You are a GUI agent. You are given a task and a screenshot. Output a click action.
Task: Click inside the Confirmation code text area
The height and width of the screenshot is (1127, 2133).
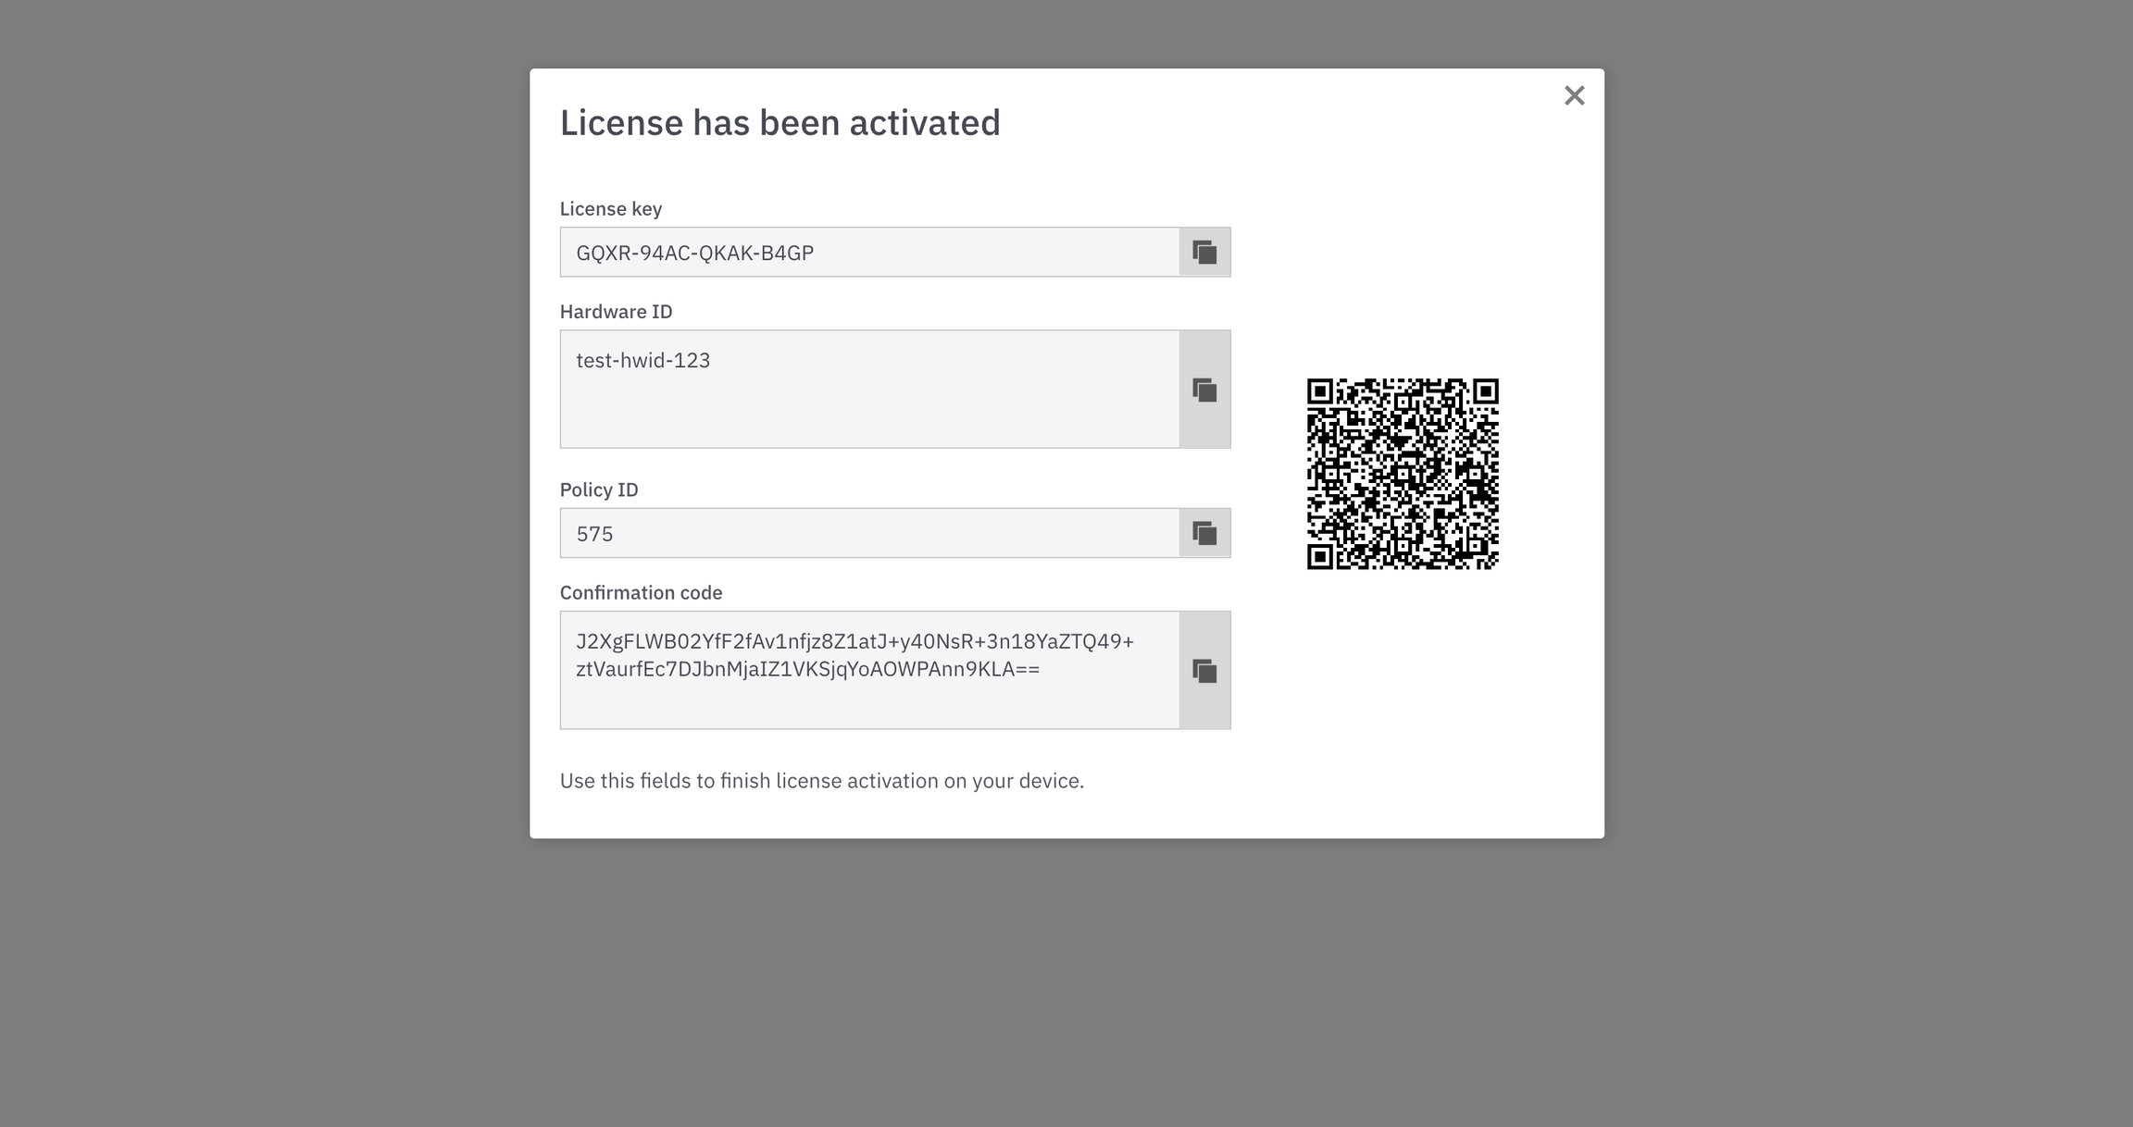pos(869,670)
